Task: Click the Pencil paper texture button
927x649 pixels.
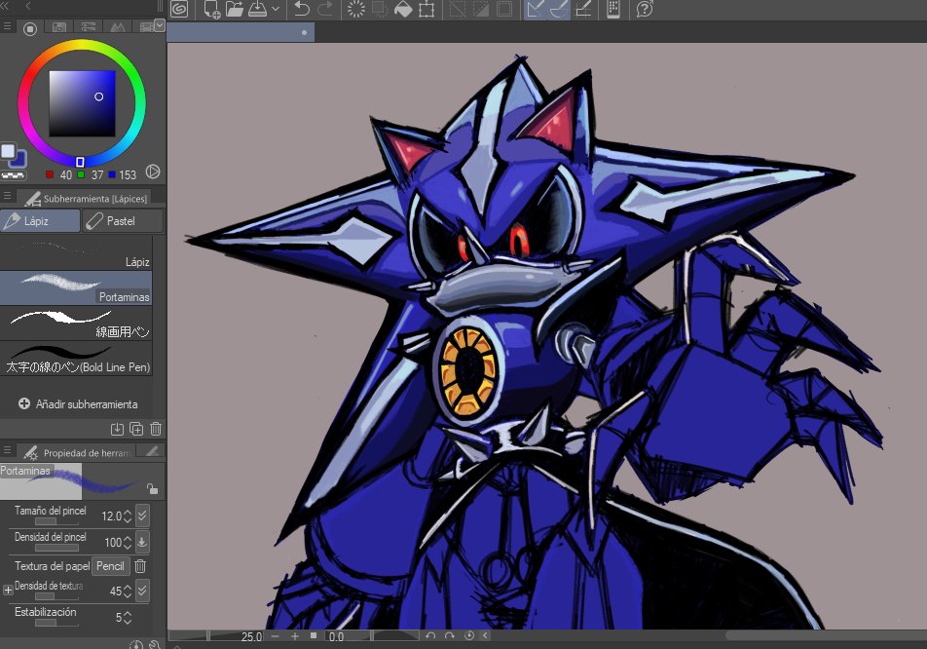Action: [111, 566]
